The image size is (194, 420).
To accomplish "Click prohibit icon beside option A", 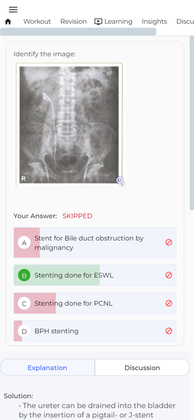I will click(x=169, y=242).
